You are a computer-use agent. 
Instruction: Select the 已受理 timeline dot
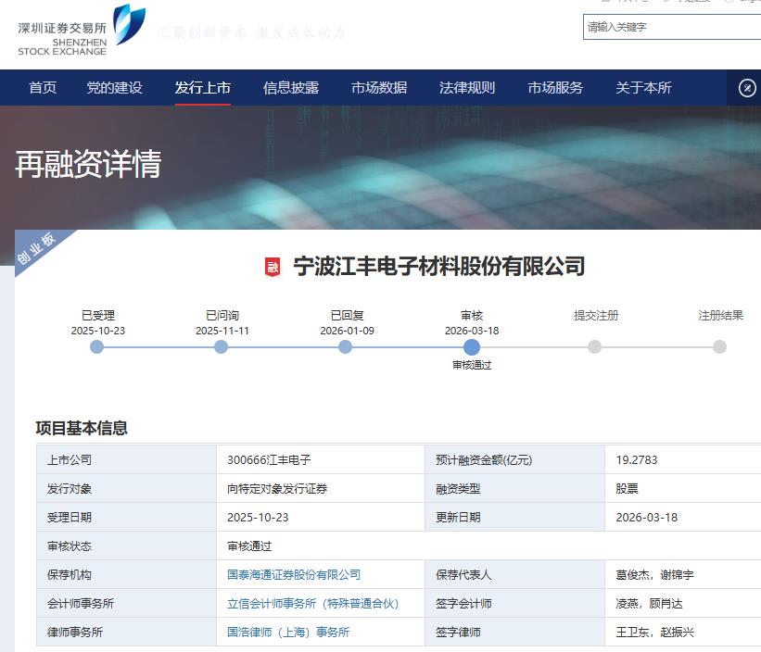[x=96, y=347]
